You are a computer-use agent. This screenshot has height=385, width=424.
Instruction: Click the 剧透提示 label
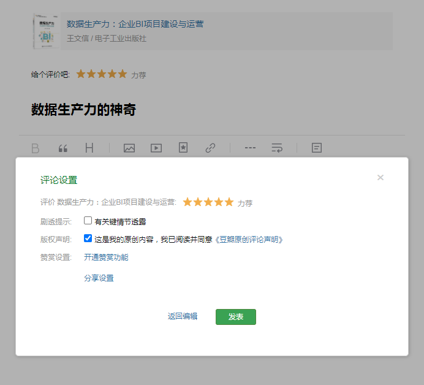tap(56, 222)
